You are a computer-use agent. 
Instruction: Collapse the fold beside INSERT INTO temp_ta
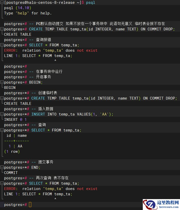pos(2,114)
